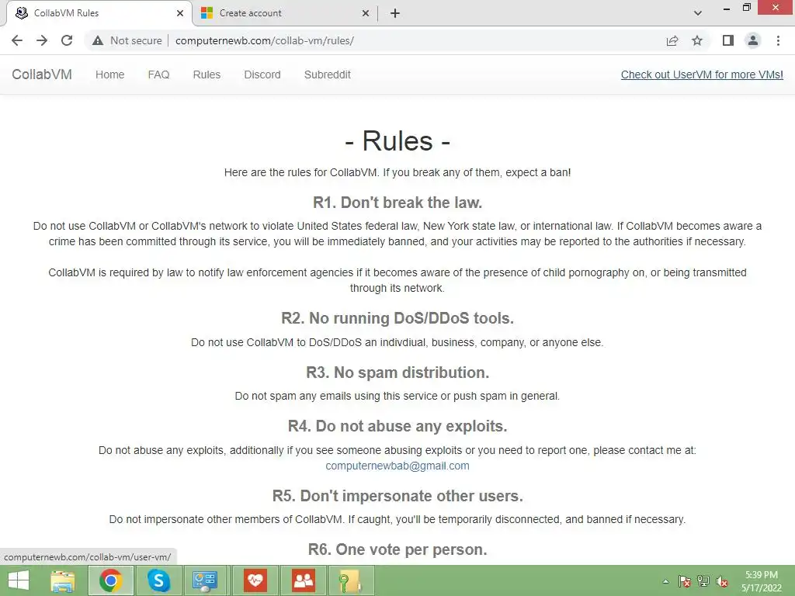Open the red heartbeat monitor app
795x596 pixels.
click(255, 580)
